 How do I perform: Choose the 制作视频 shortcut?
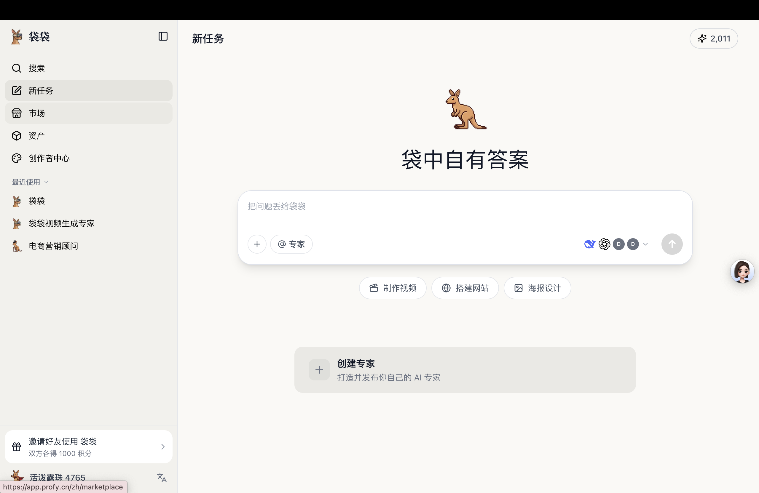(x=393, y=288)
